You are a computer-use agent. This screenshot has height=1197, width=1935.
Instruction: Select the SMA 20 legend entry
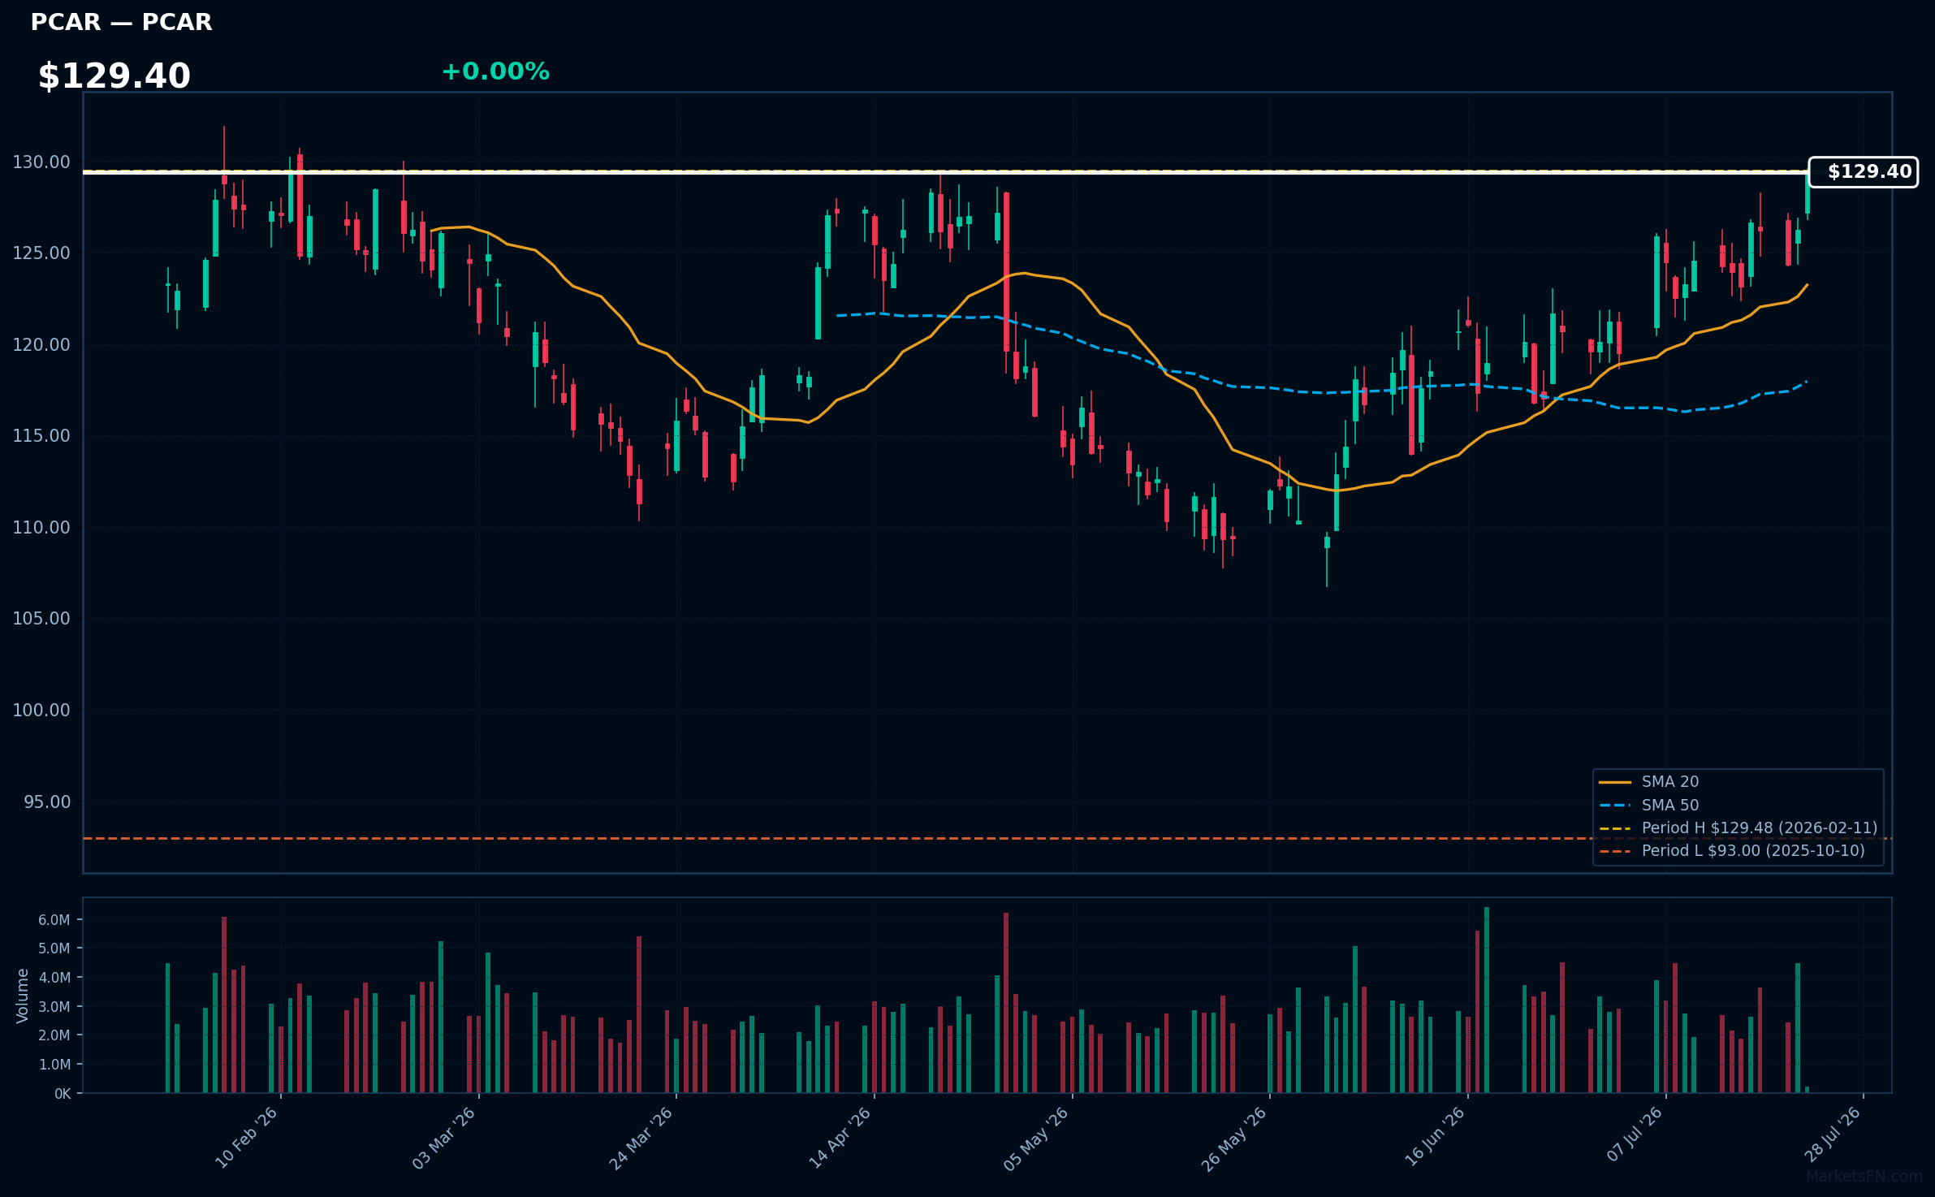[1670, 782]
